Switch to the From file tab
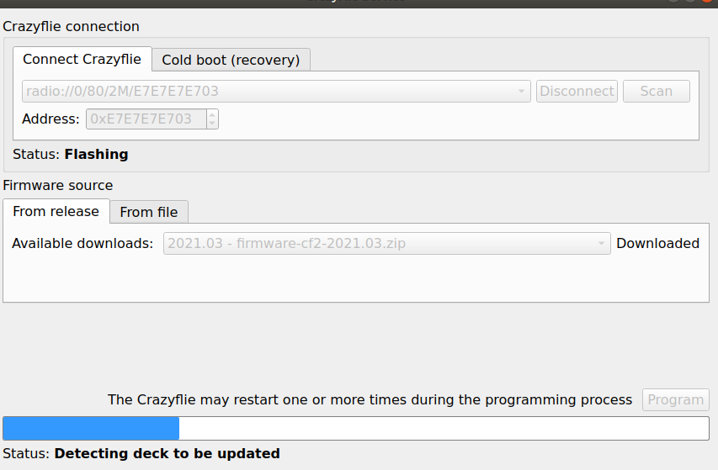Image resolution: width=718 pixels, height=470 pixels. click(x=149, y=212)
